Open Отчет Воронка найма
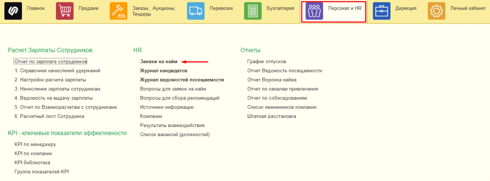 tap(272, 80)
